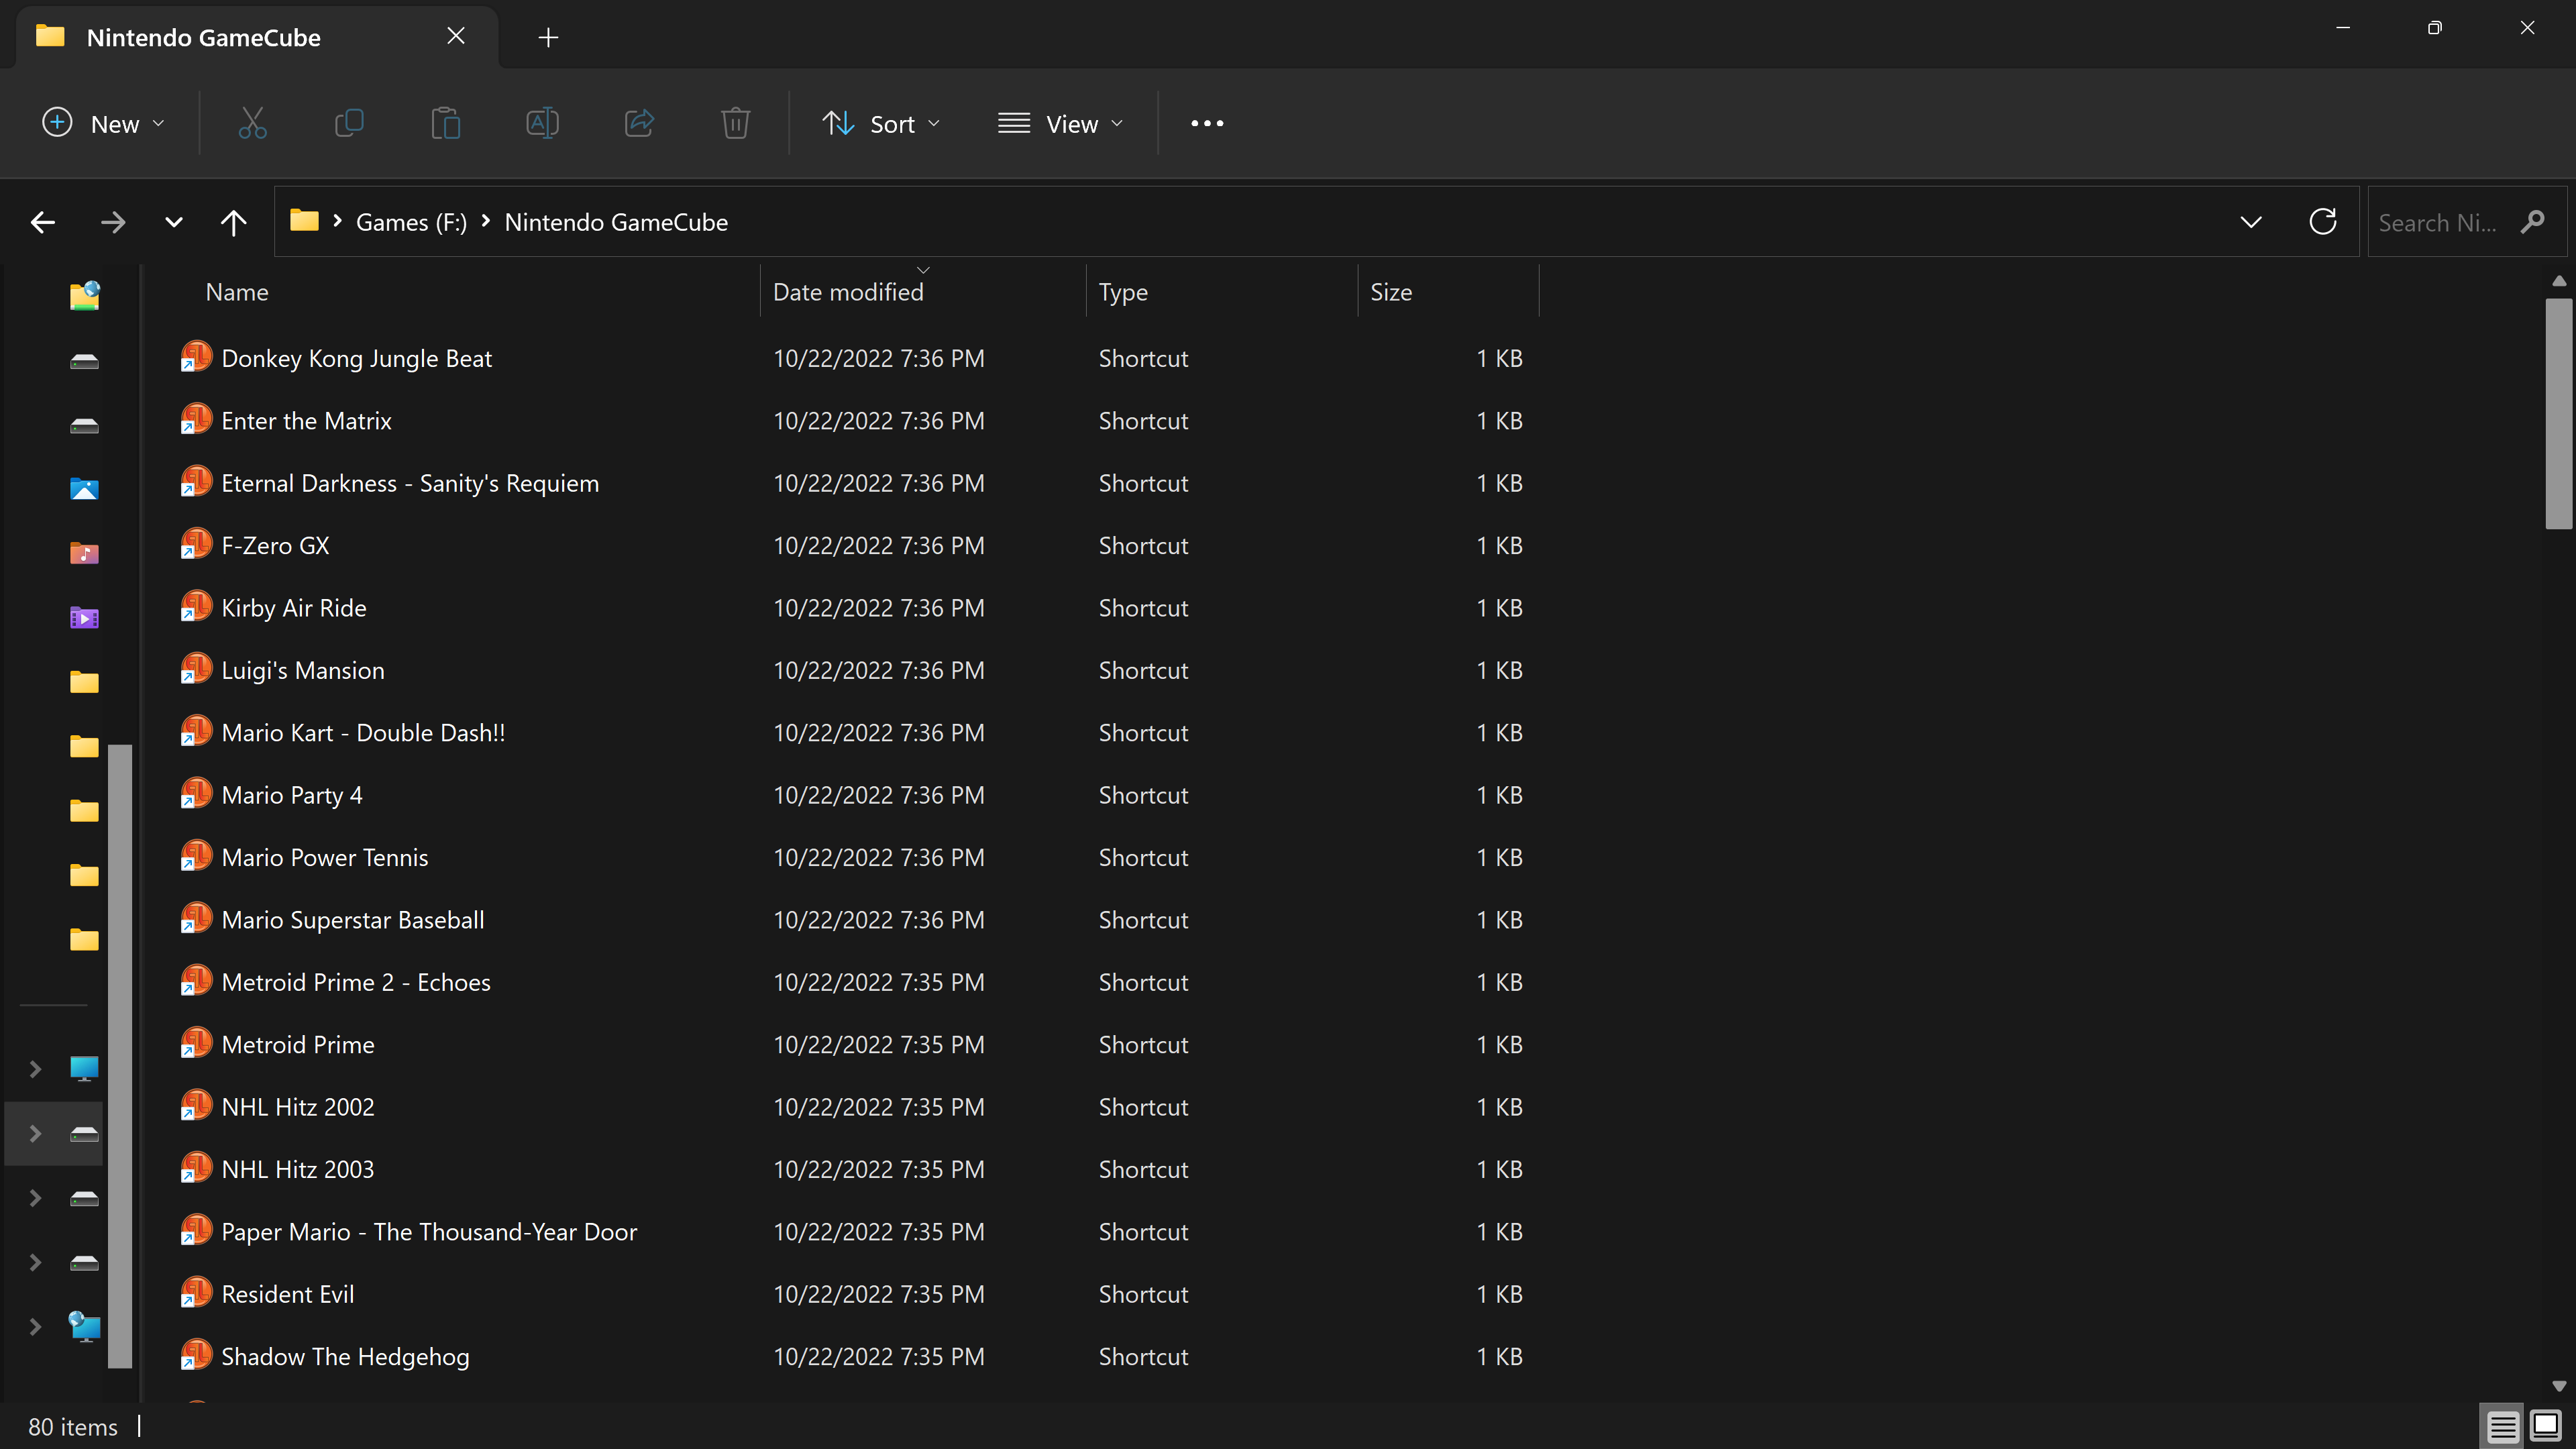Click the Delete trash icon

tap(736, 123)
